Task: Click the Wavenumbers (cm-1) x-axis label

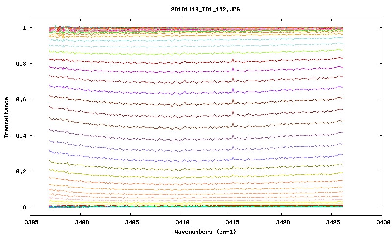Action: [x=205, y=232]
